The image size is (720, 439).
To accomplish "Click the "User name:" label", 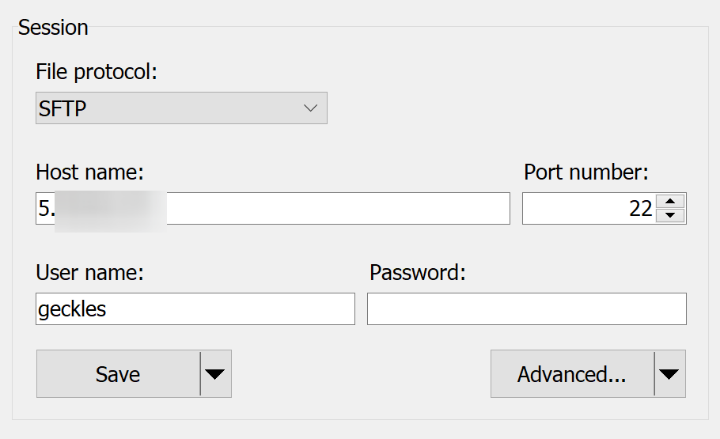I will click(90, 272).
